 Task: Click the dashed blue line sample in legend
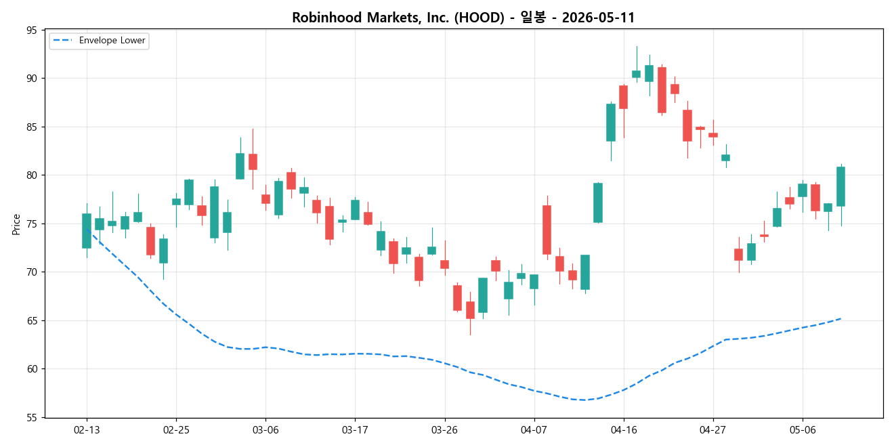64,41
